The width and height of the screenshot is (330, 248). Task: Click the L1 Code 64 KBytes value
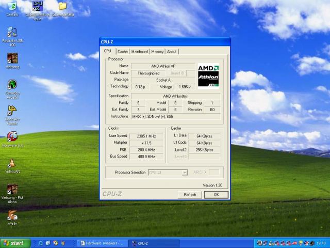pos(204,143)
